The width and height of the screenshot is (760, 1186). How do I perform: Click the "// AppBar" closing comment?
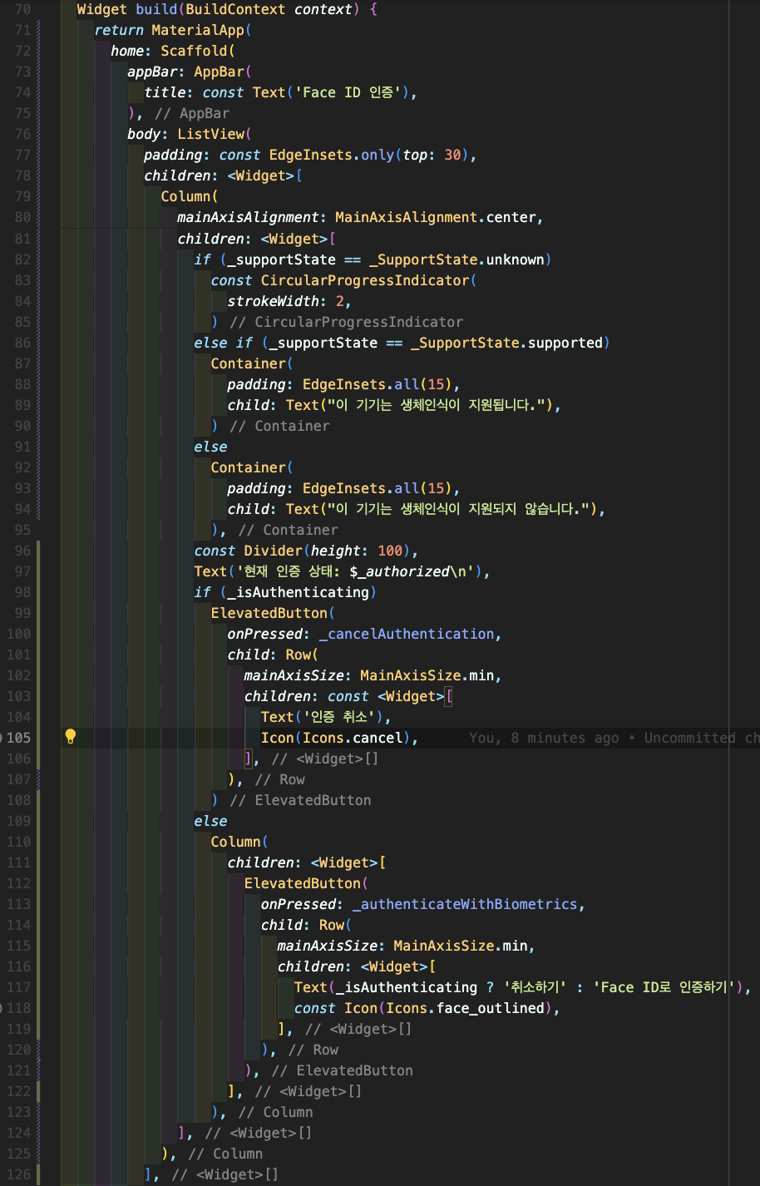coord(192,113)
